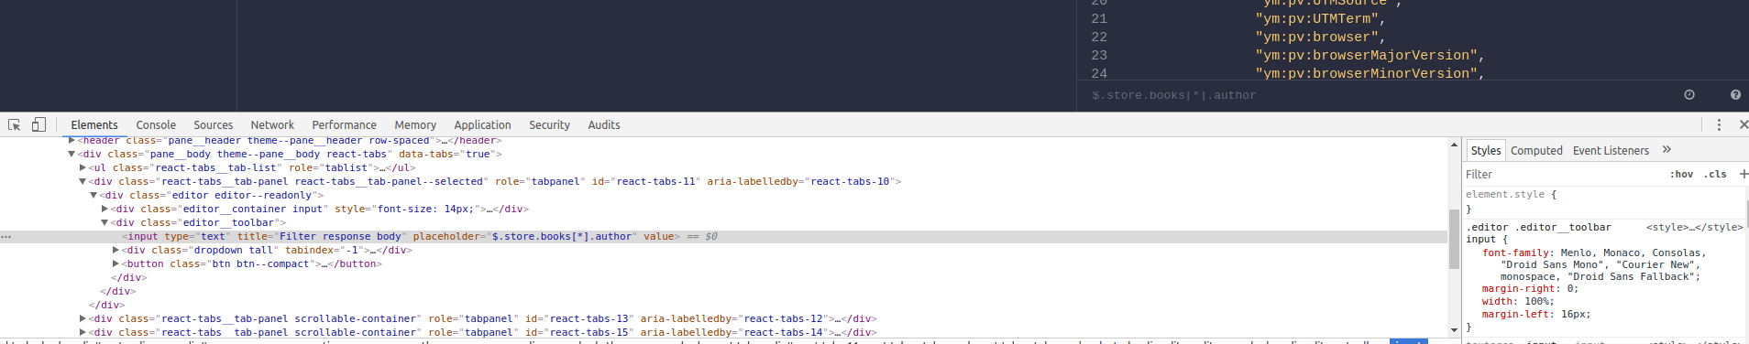Select the Styles sidebar tab
Viewport: 1749px width, 344px height.
point(1486,151)
